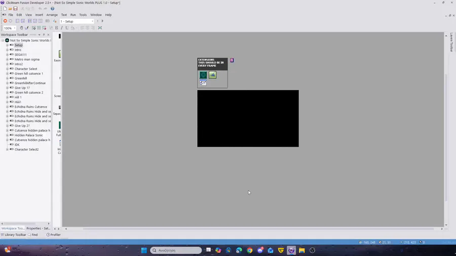The width and height of the screenshot is (456, 256).
Task: Switch to the Workspace Toolbar tab
Action: click(13, 228)
